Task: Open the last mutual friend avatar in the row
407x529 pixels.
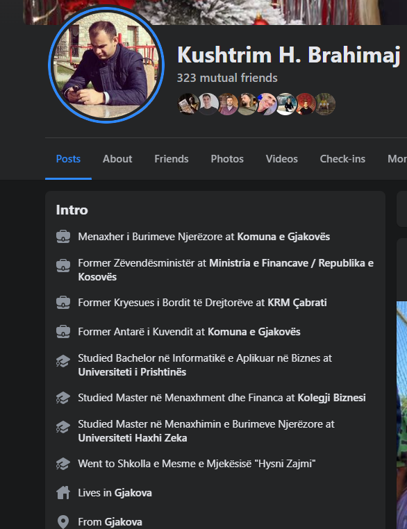Action: [x=325, y=104]
